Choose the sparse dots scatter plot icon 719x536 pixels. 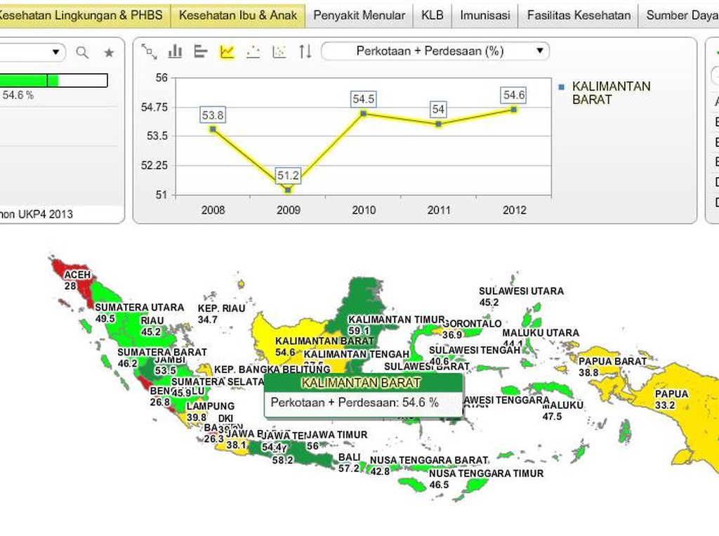pos(253,51)
